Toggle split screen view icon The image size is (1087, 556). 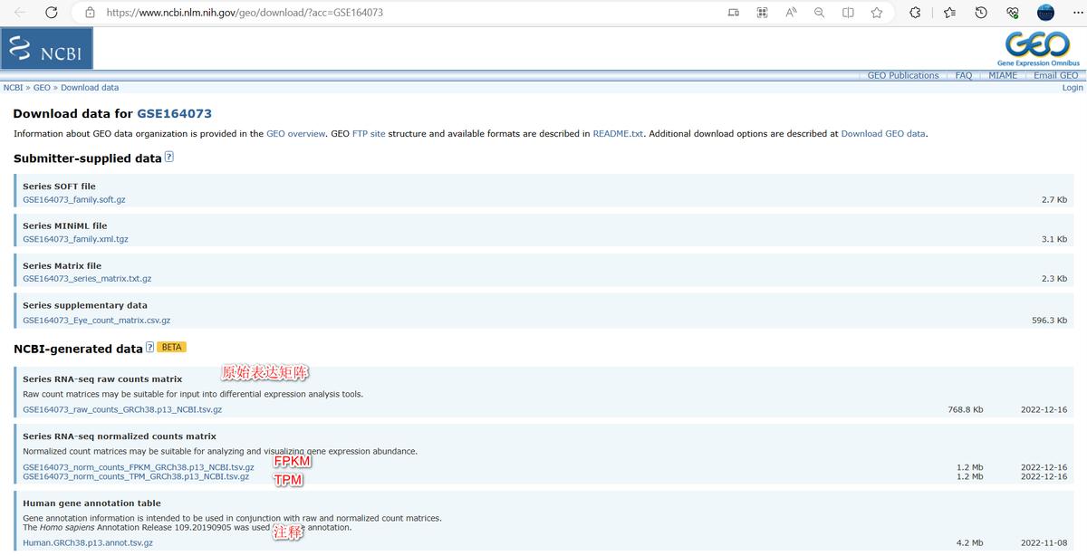click(848, 13)
